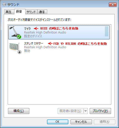The width and height of the screenshot is (119, 128).
Task: Click the disabled down-arrow badge on stereo mixer
Action: [19, 52]
